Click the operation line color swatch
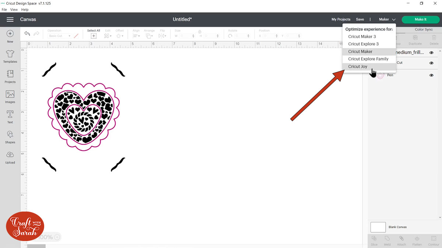 pos(76,36)
